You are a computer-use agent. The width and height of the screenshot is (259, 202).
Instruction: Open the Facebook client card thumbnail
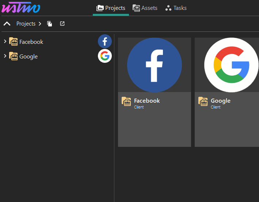tap(155, 65)
